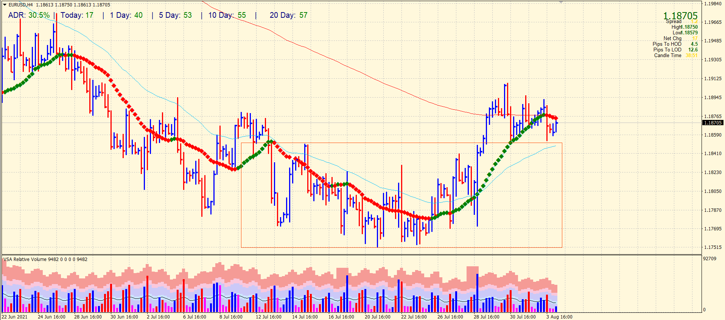The image size is (725, 320).
Task: Click the VSA Relative Volume indicator label
Action: (45, 259)
